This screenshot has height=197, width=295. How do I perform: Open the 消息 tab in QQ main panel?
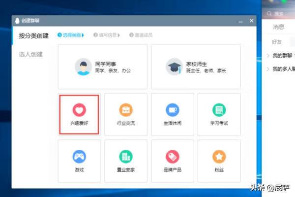[x=279, y=27]
